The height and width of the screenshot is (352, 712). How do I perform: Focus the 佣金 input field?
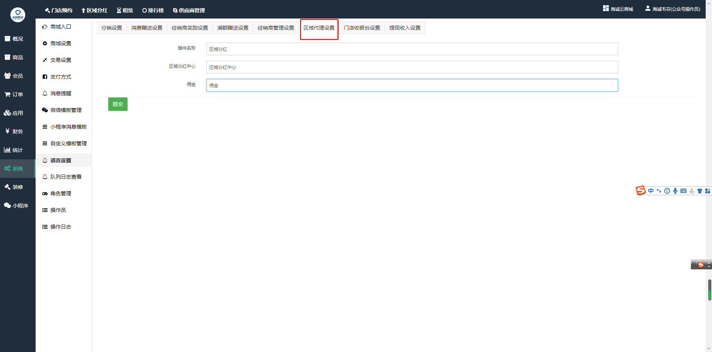(x=412, y=85)
